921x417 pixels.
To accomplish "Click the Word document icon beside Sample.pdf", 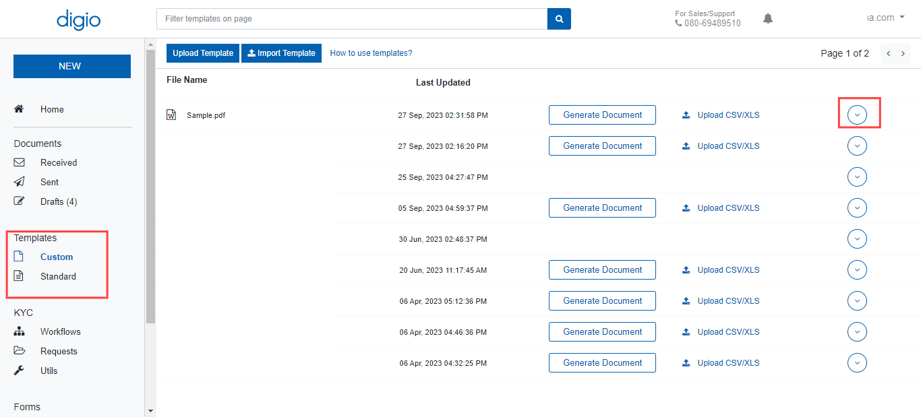I will click(171, 115).
